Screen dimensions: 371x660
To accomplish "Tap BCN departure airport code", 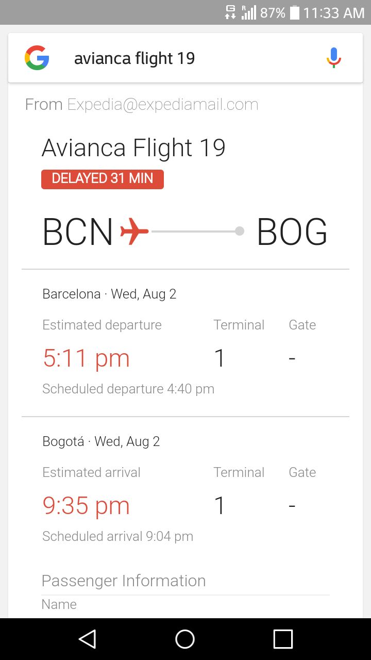I will (x=78, y=232).
